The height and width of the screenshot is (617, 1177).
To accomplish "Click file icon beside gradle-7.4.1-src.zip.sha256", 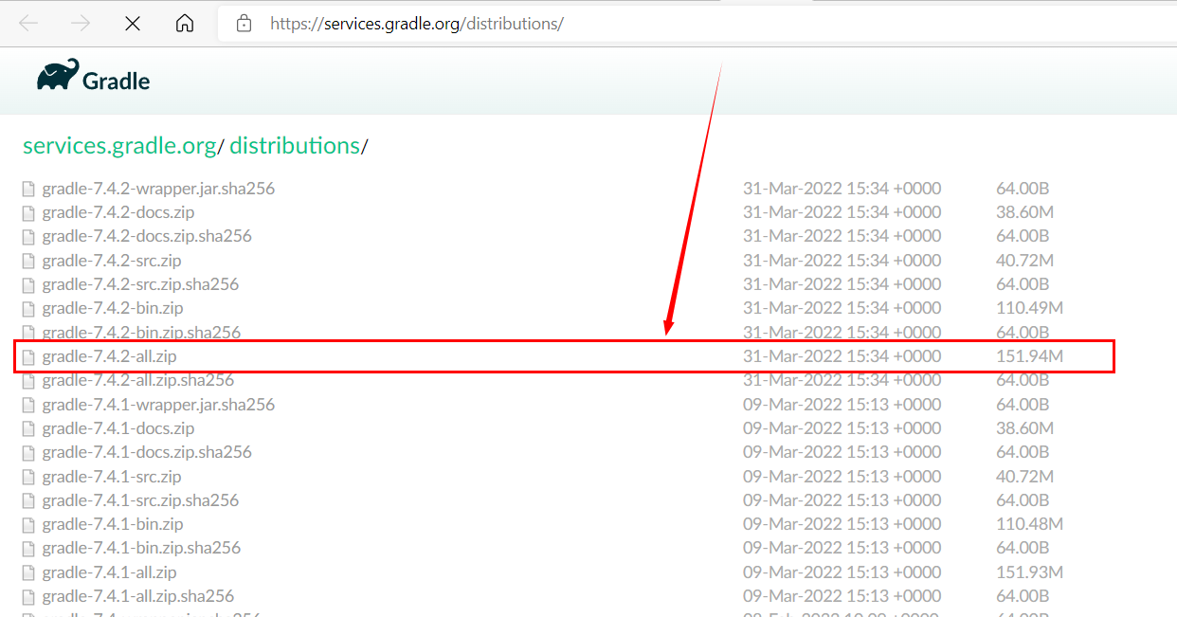I will pyautogui.click(x=27, y=500).
